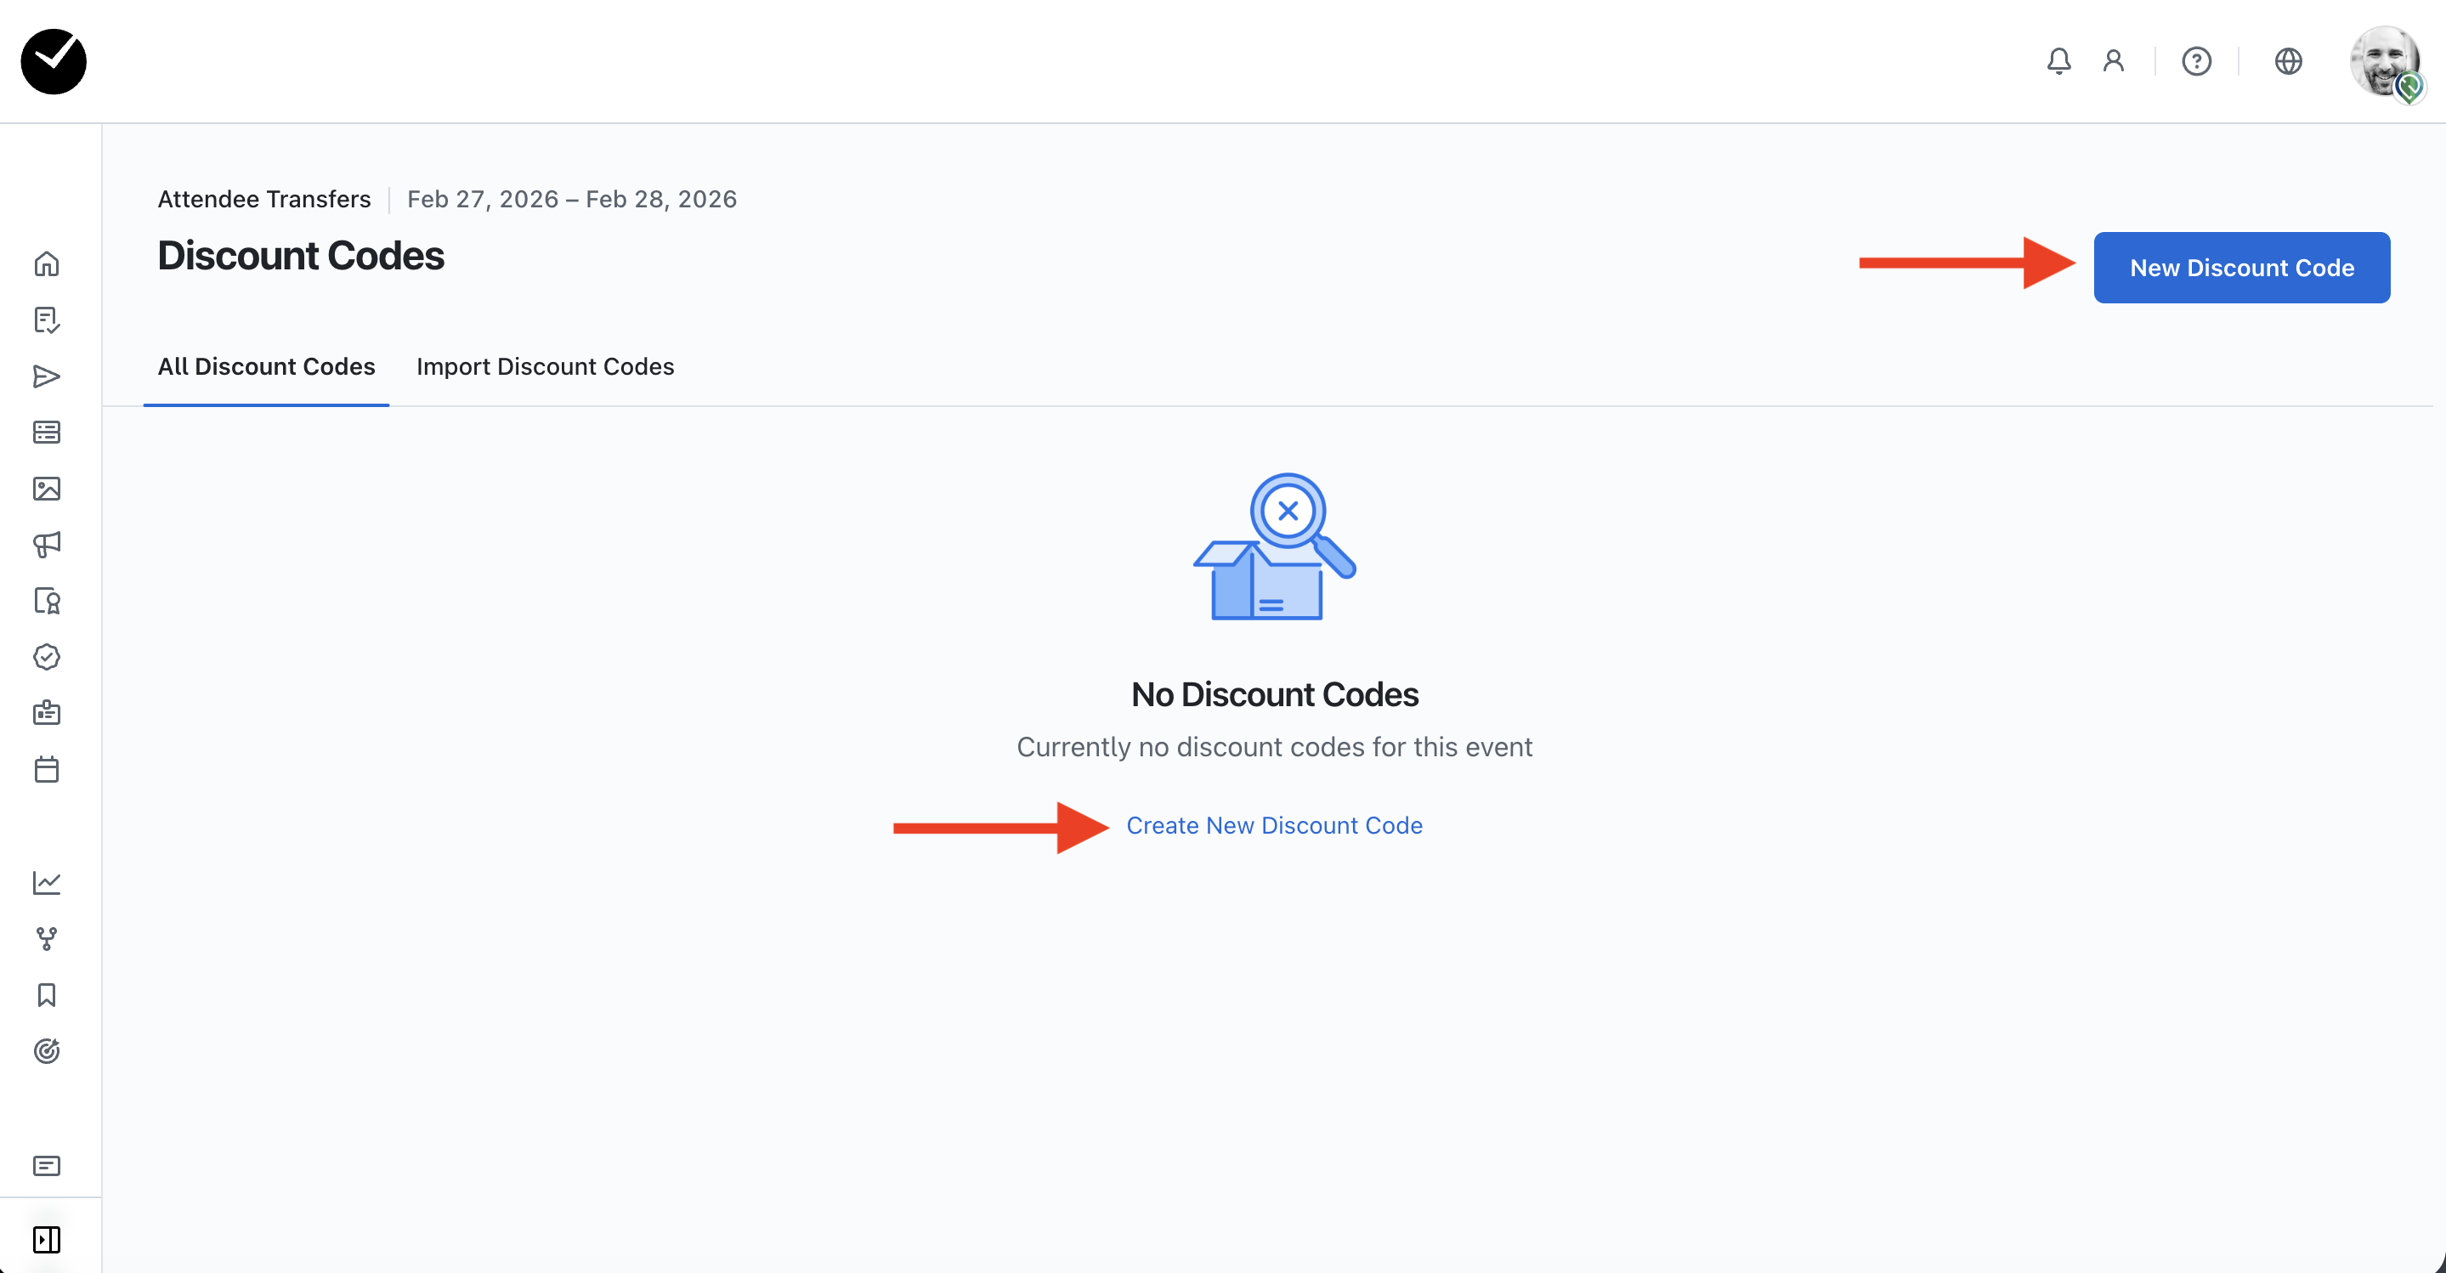Click the bookmark icon in sidebar
The image size is (2446, 1273).
pos(47,995)
